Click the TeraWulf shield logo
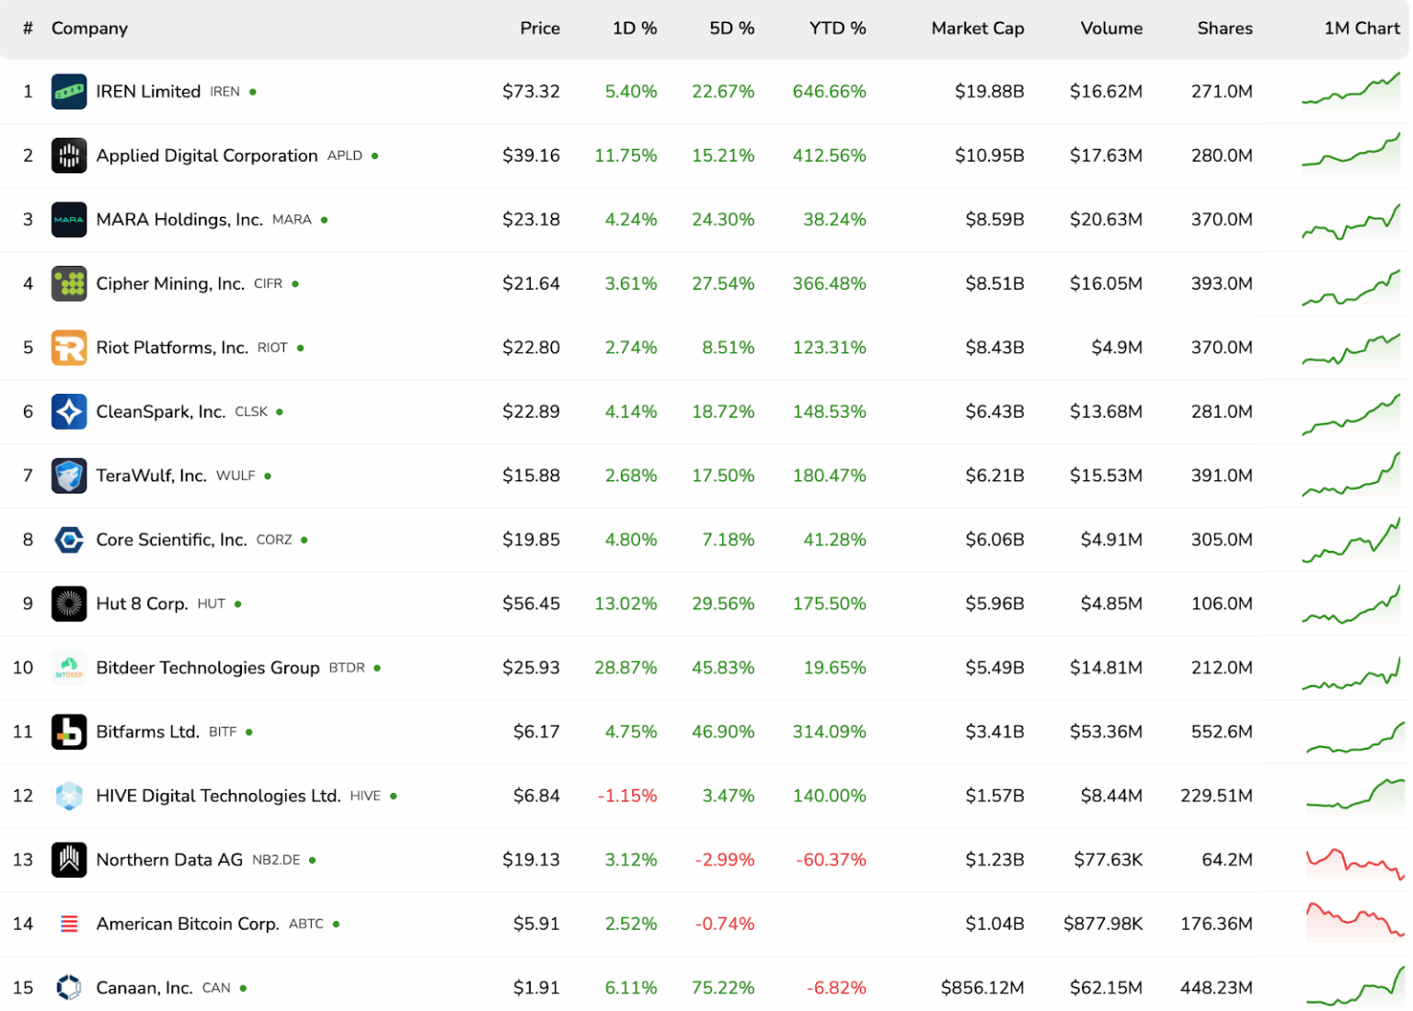Image resolution: width=1413 pixels, height=1011 pixels. (x=69, y=476)
